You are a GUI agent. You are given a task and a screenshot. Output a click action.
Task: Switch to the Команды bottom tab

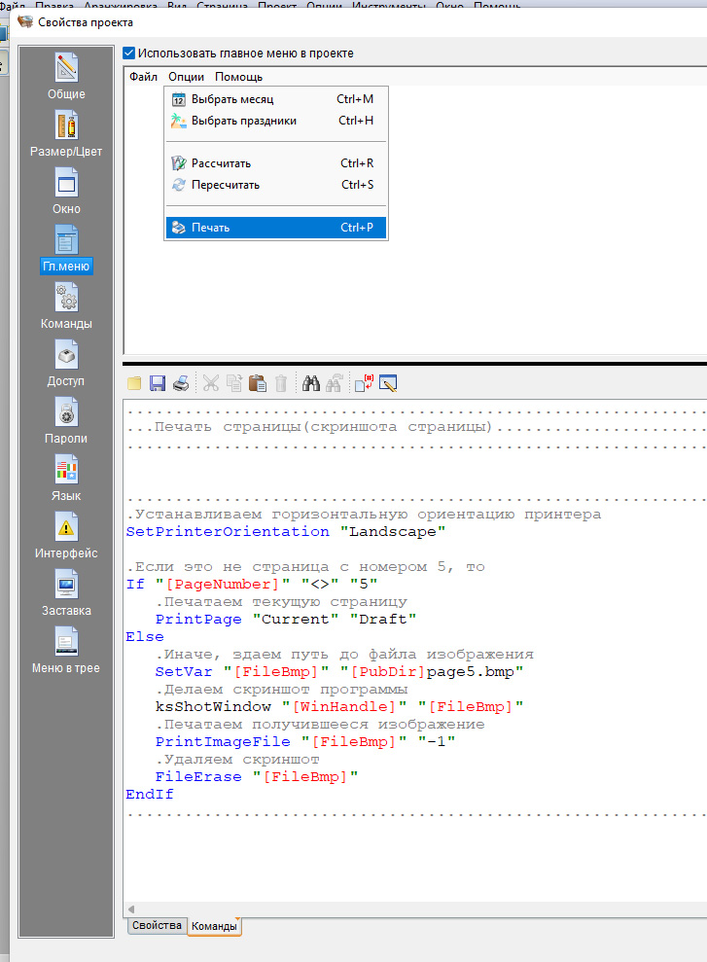coord(214,927)
